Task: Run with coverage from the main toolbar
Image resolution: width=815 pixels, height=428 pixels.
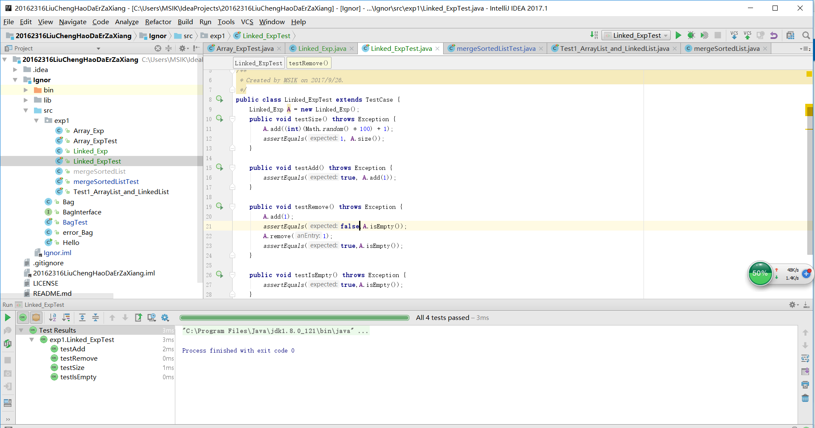Action: click(705, 36)
